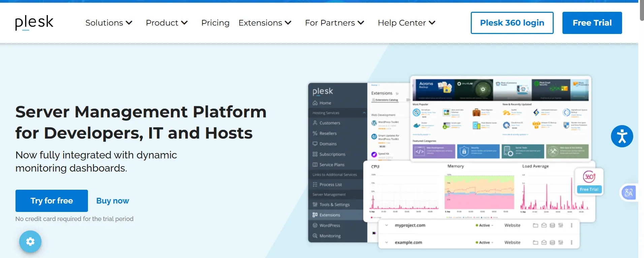Click the Plesk 360 badge icon
The image size is (644, 258).
589,177
